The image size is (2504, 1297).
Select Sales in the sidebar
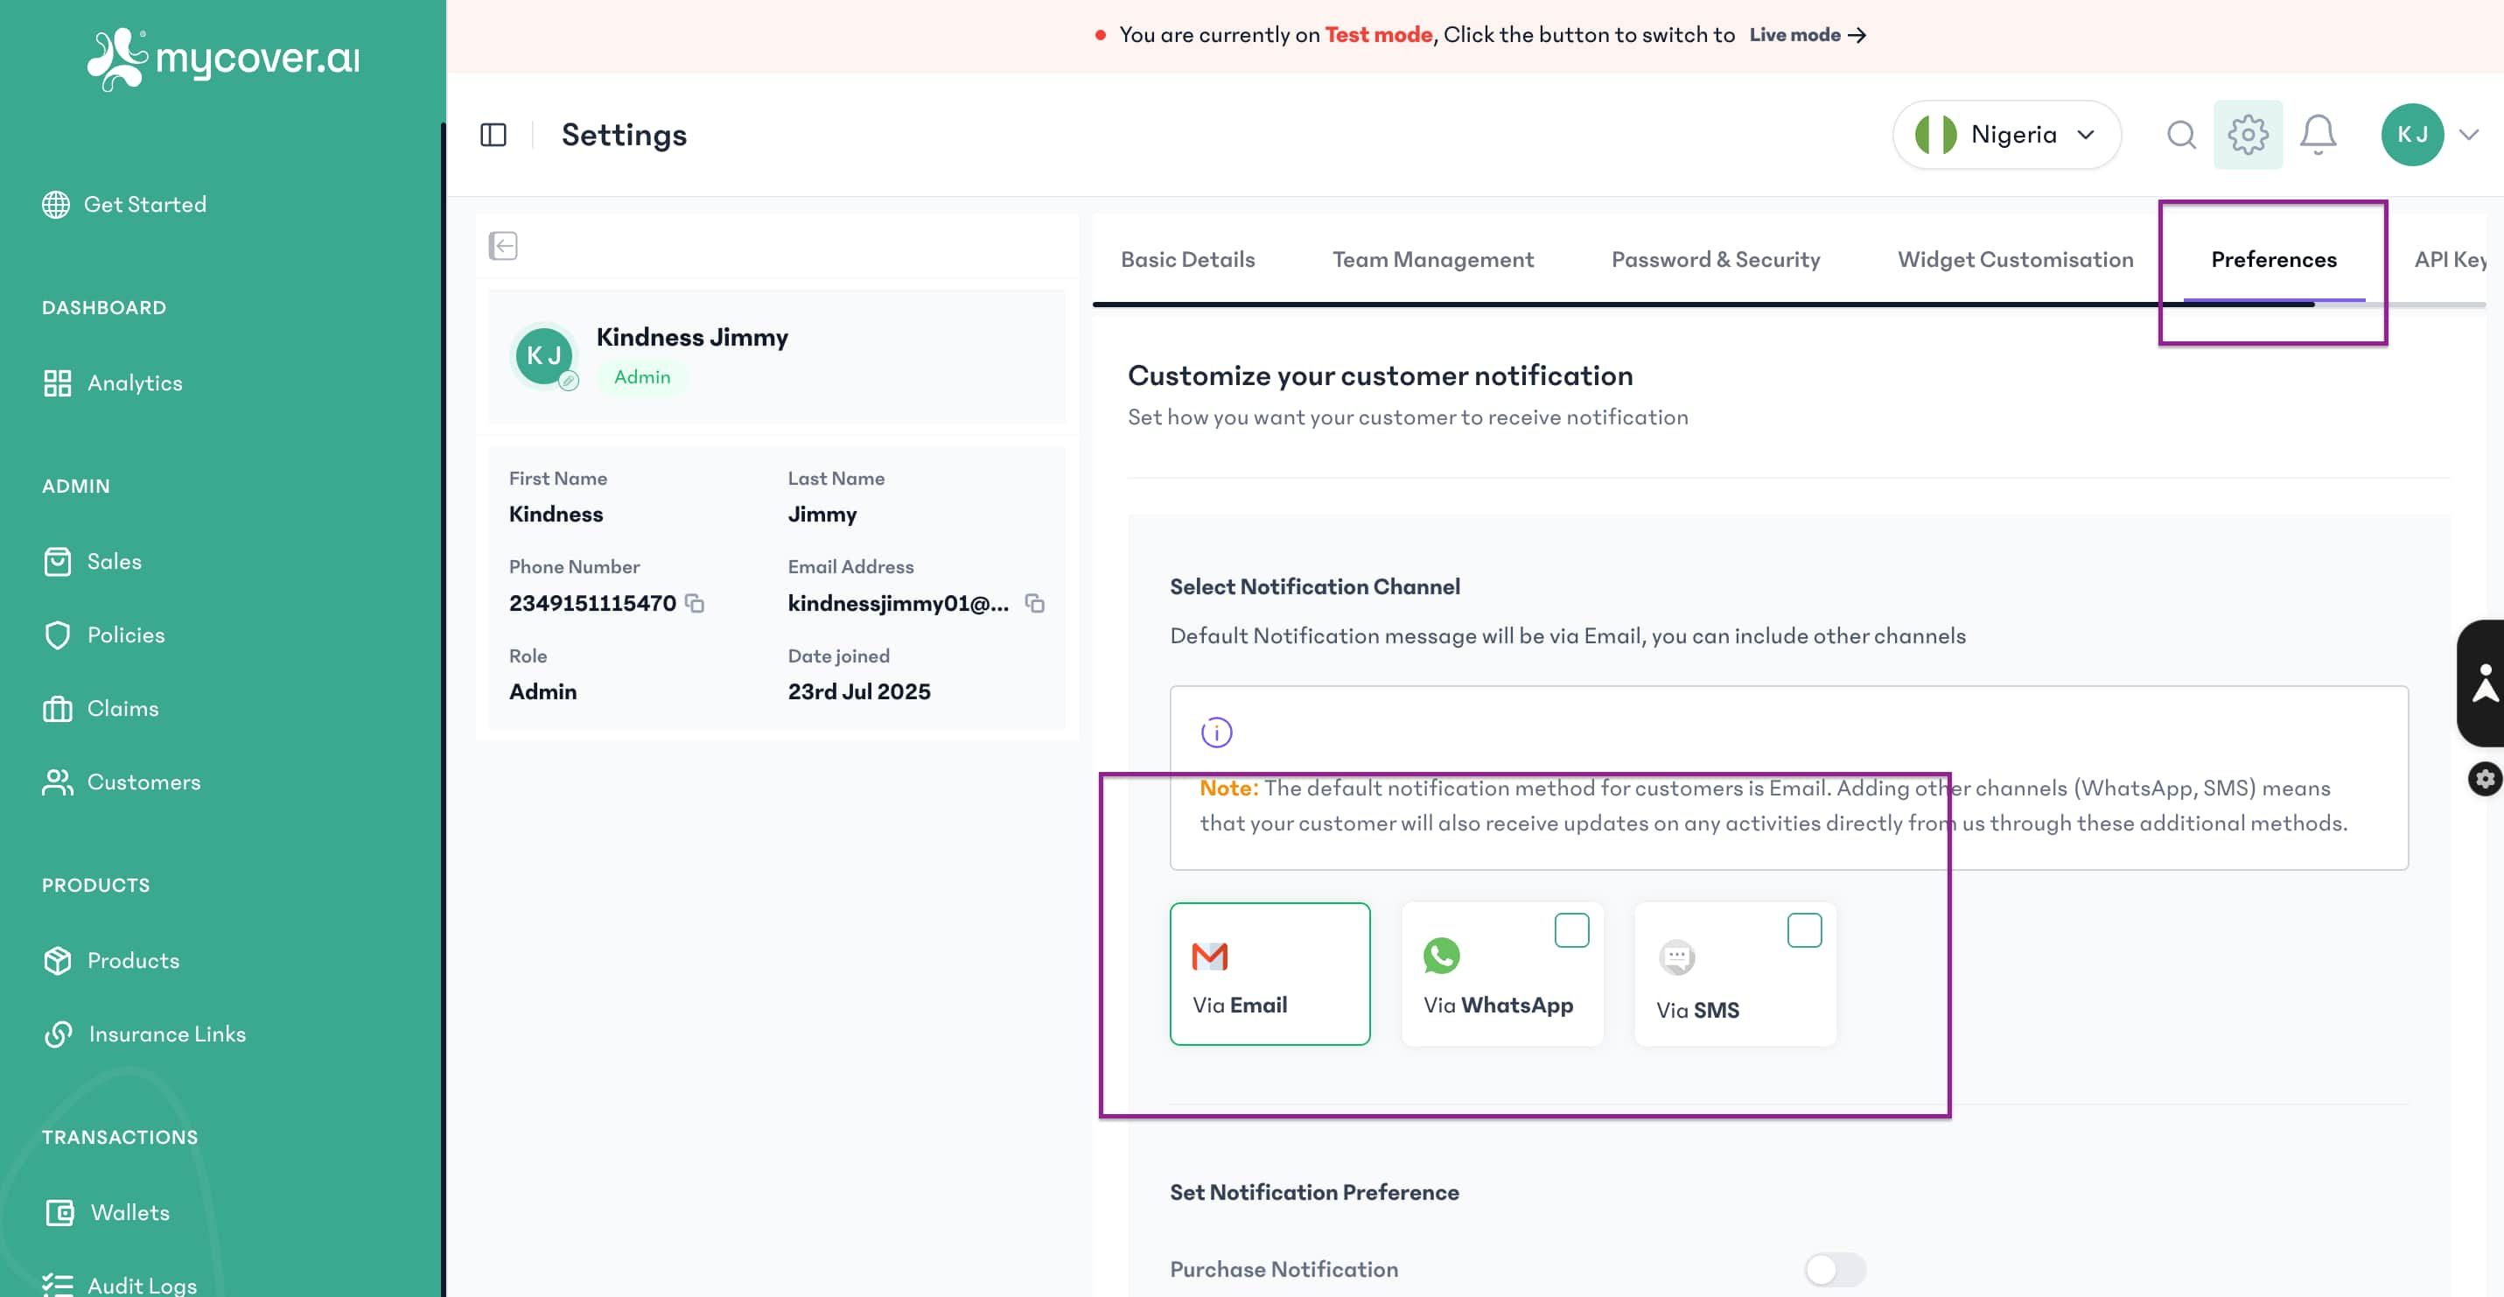(x=114, y=561)
